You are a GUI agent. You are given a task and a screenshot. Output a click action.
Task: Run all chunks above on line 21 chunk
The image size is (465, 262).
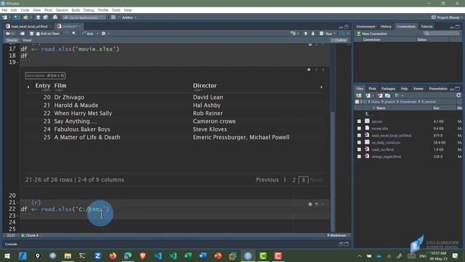coord(317,204)
